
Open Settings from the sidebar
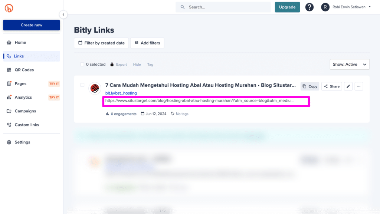pos(32,142)
